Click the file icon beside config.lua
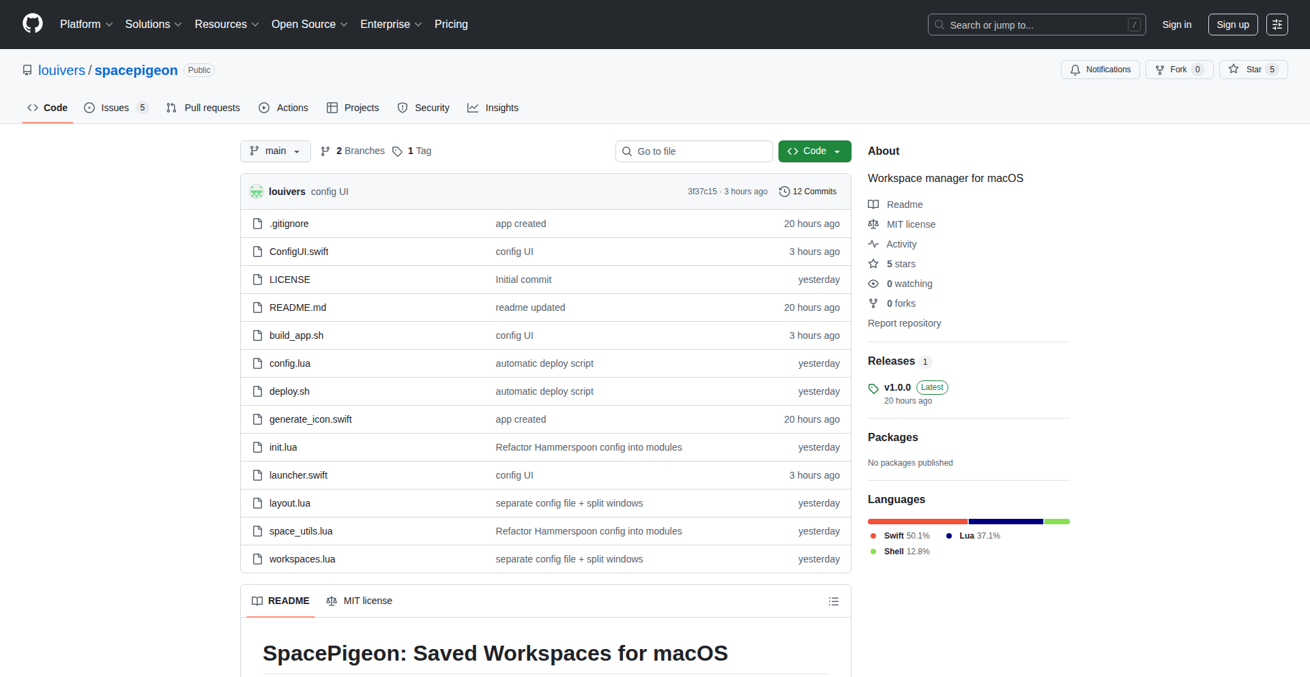Viewport: 1310px width, 677px height. (x=257, y=363)
